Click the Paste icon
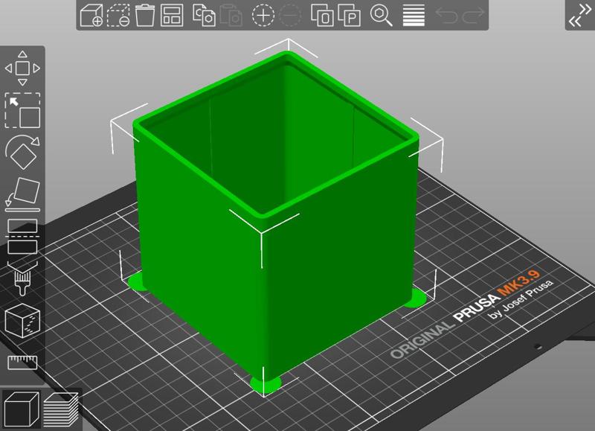Viewport: 595px width, 431px height. tap(231, 15)
